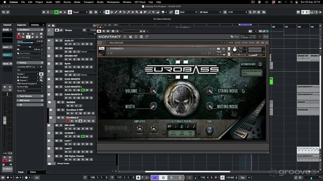Mute the DRUMS track
Image resolution: width=323 pixels, height=181 pixels.
[x=57, y=48]
